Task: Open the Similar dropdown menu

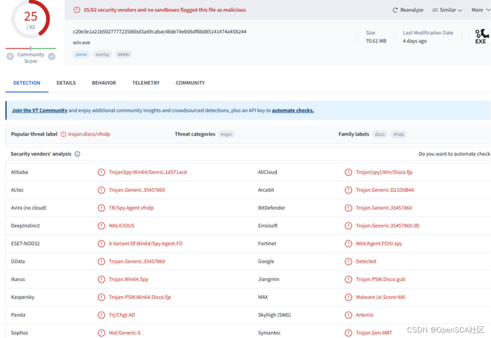Action: coord(447,10)
